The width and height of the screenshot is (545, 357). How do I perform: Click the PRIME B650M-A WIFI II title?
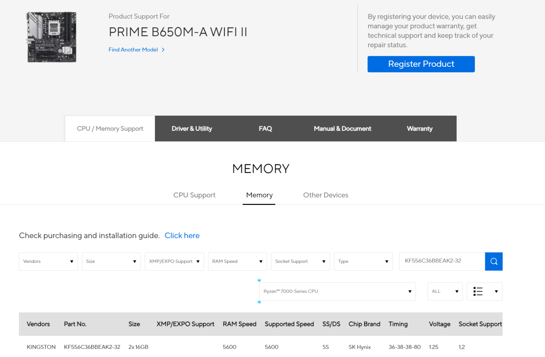178,32
